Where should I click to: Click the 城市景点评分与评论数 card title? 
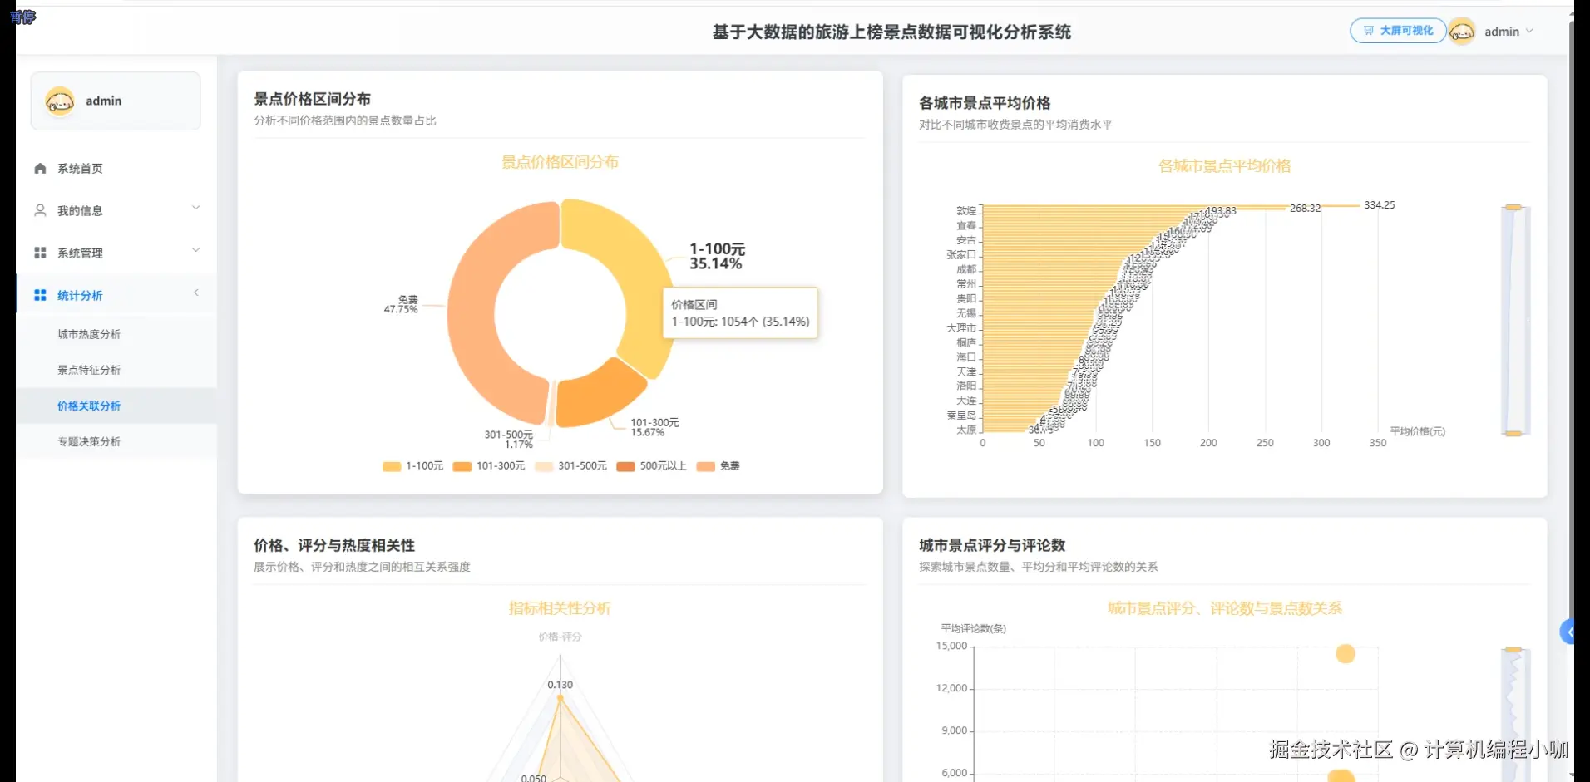pyautogui.click(x=992, y=545)
